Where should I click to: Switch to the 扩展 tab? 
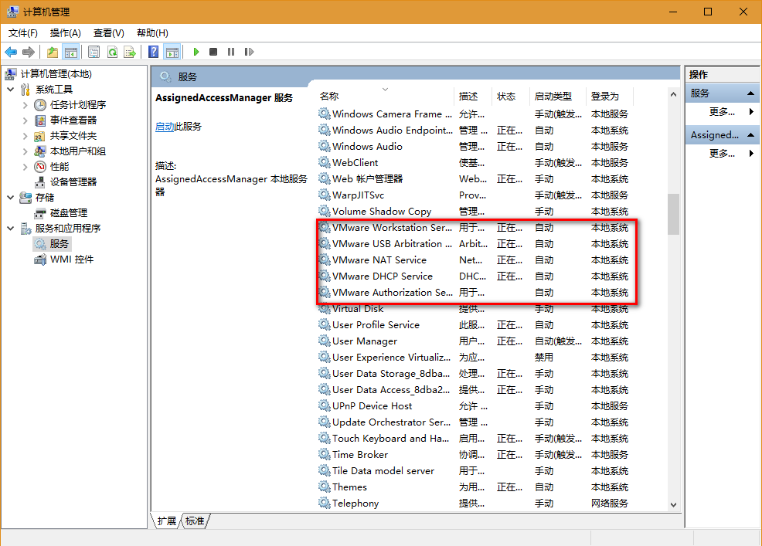point(167,521)
